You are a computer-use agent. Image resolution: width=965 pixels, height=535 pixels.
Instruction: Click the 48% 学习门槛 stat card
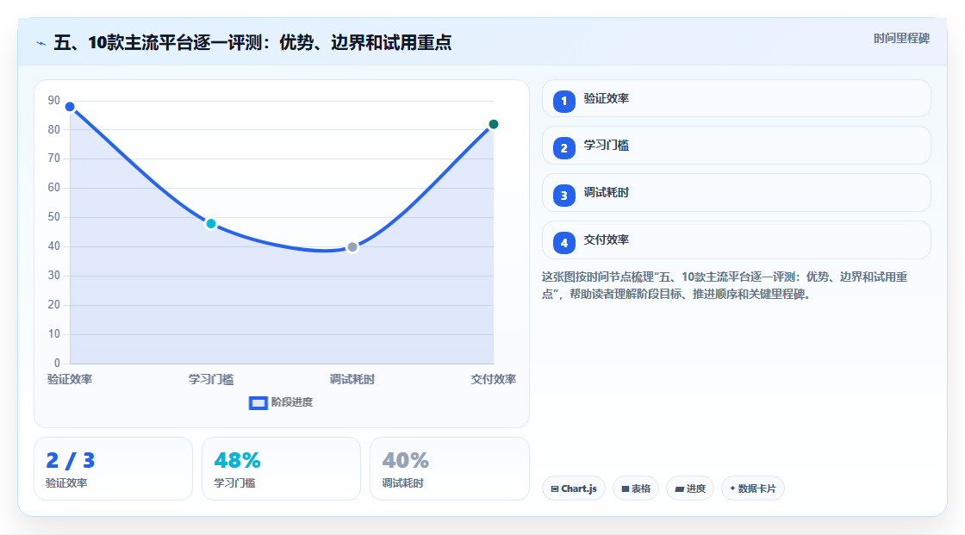(x=281, y=469)
